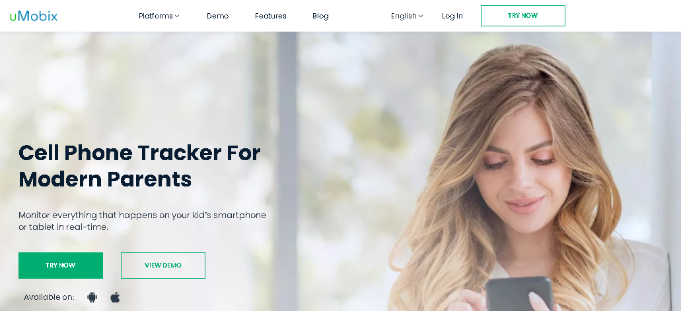681x311 pixels.
Task: Open the Features page
Action: 271,16
